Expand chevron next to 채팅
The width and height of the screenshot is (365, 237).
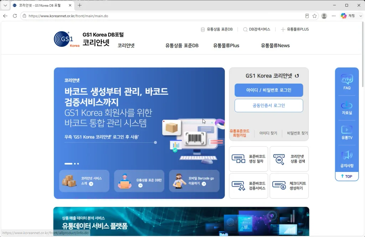(x=361, y=16)
